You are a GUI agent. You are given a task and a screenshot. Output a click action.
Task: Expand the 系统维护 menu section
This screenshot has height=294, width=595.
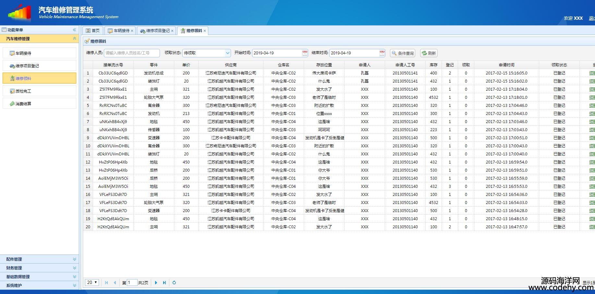(39, 285)
